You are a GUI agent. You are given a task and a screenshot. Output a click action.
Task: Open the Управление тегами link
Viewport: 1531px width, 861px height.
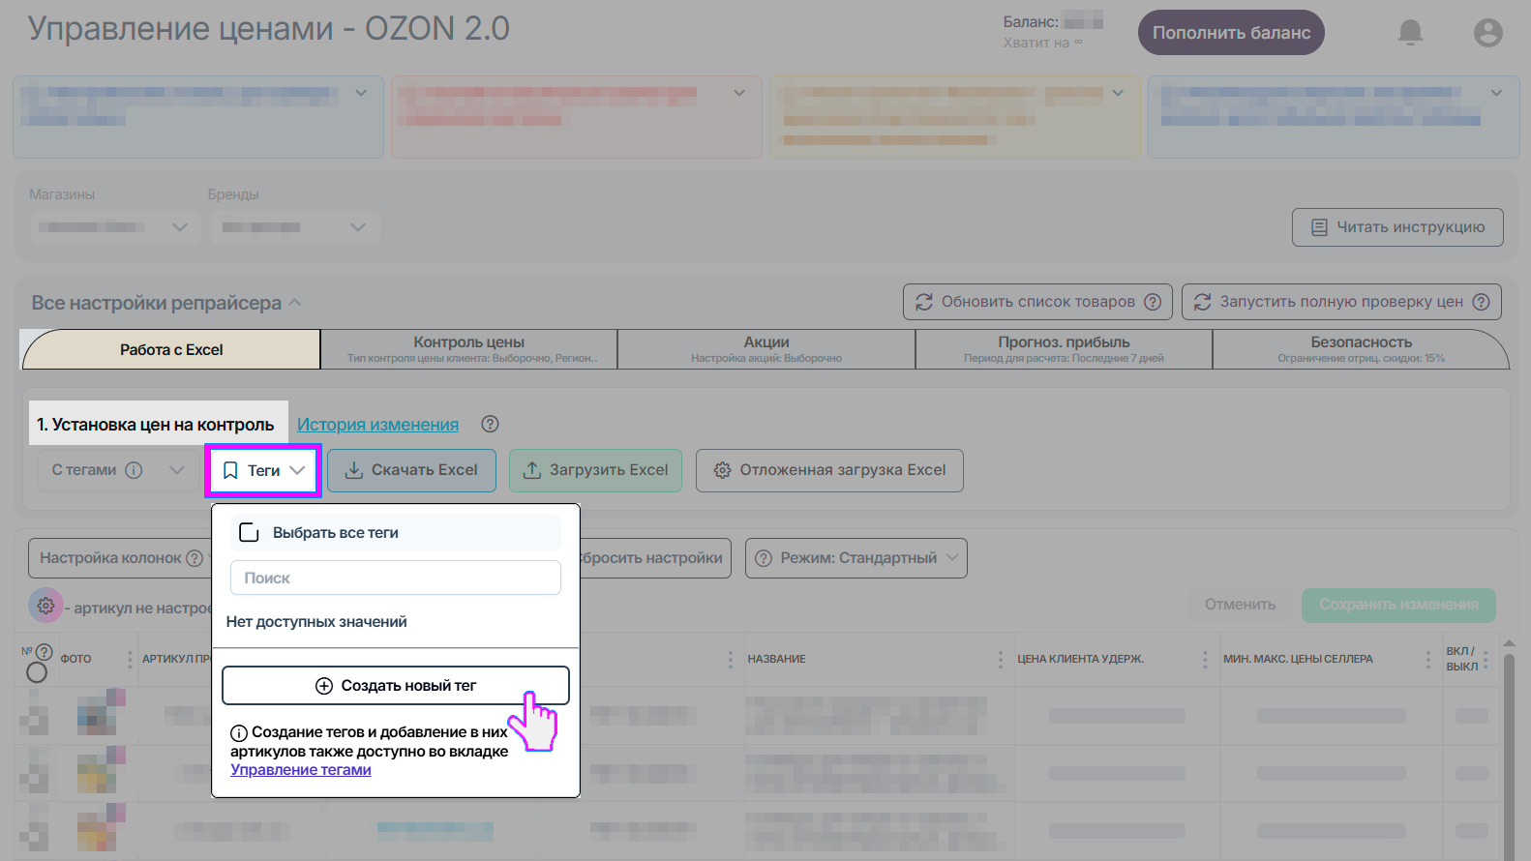pyautogui.click(x=301, y=770)
